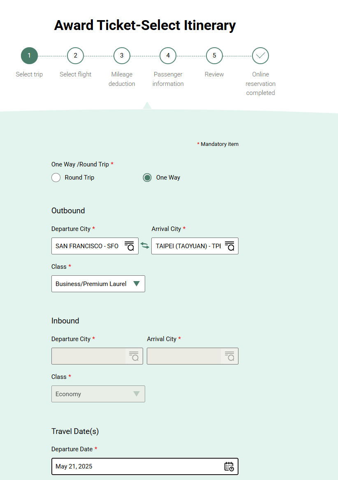Open the Inbound Economy class dropdown
338x480 pixels.
coord(98,394)
